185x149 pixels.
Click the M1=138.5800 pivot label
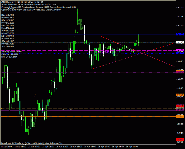point(8,38)
